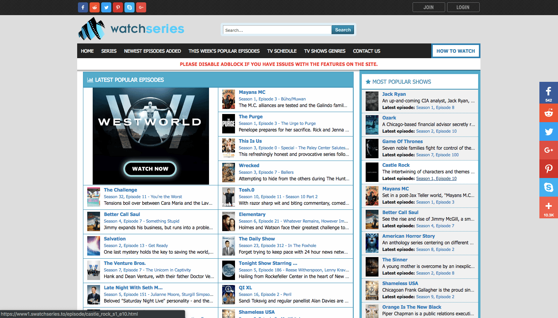Image resolution: width=558 pixels, height=318 pixels.
Task: Open the Mayans MC episode thumbnail in latest episodes
Action: coord(228,99)
